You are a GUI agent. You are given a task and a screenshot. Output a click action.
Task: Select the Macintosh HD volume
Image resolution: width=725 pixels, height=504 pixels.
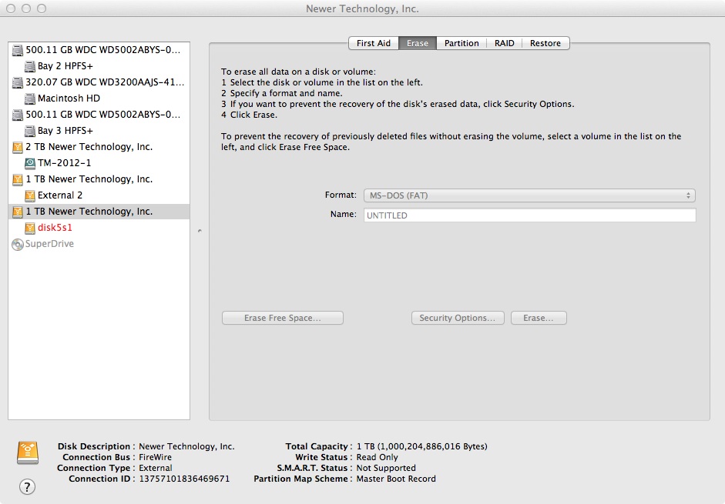(99, 98)
